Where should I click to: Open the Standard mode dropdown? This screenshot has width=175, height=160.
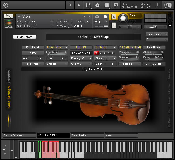57,64
